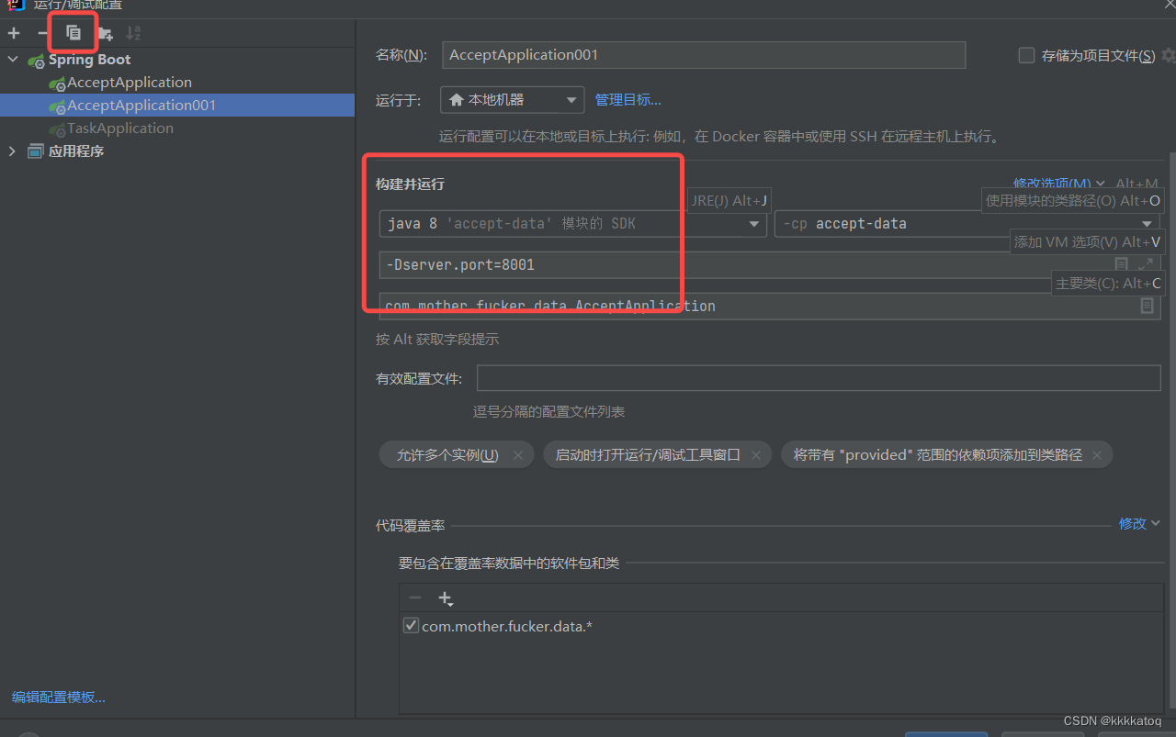Copy the AcceptApplication001 configuration

tap(73, 32)
